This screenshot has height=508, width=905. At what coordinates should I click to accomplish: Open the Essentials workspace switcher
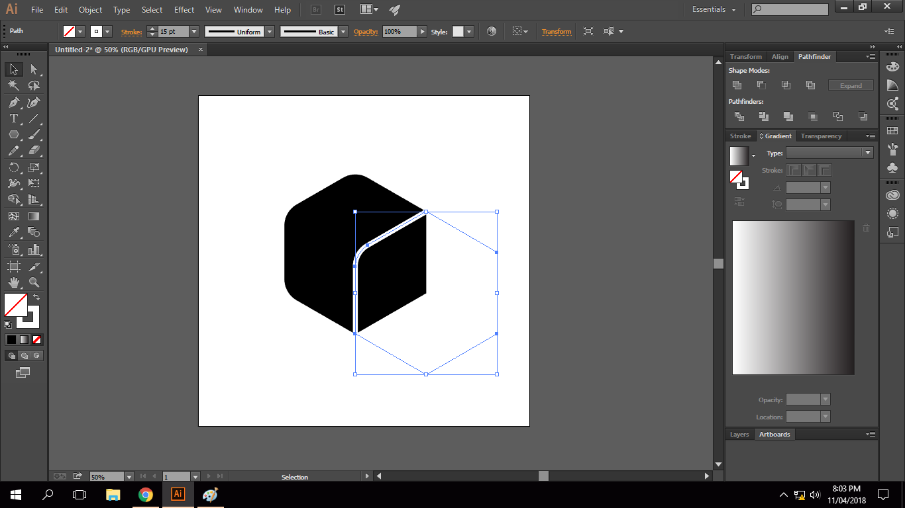pyautogui.click(x=714, y=9)
